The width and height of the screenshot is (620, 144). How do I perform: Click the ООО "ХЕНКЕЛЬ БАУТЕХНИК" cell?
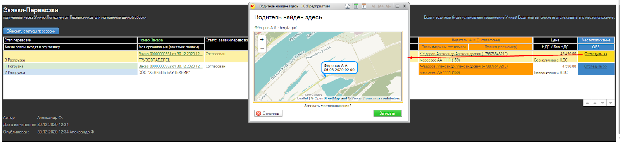coord(171,72)
